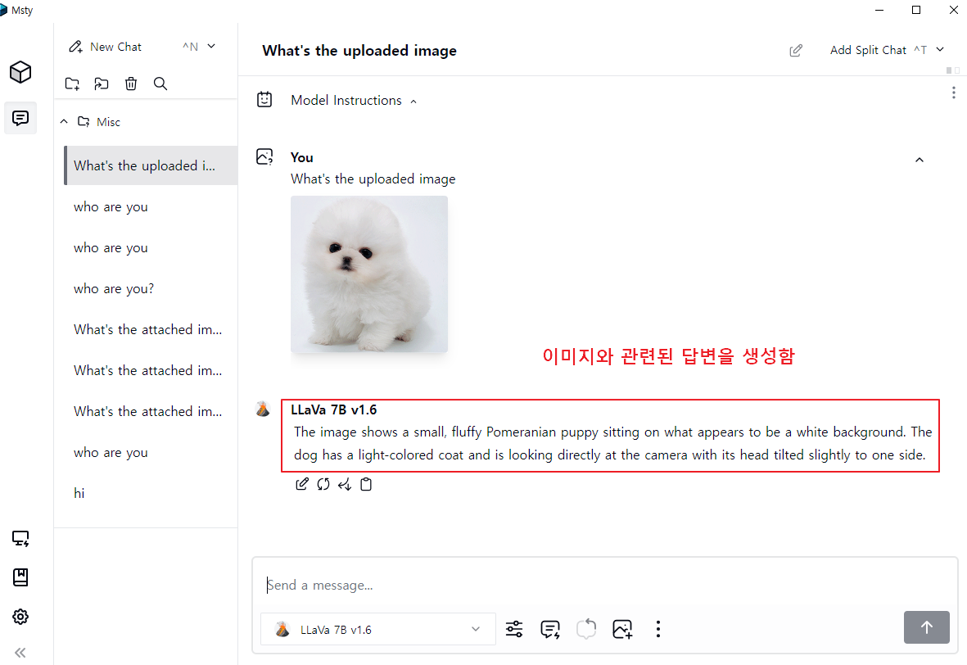Screen dimensions: 967x665
Task: Send message with the arrow button
Action: pos(926,627)
